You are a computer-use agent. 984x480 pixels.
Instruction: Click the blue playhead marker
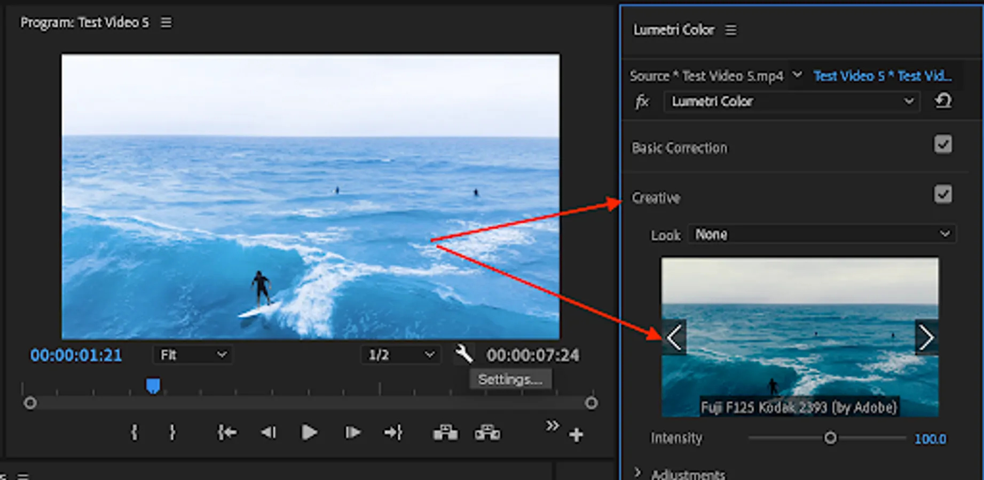point(153,386)
